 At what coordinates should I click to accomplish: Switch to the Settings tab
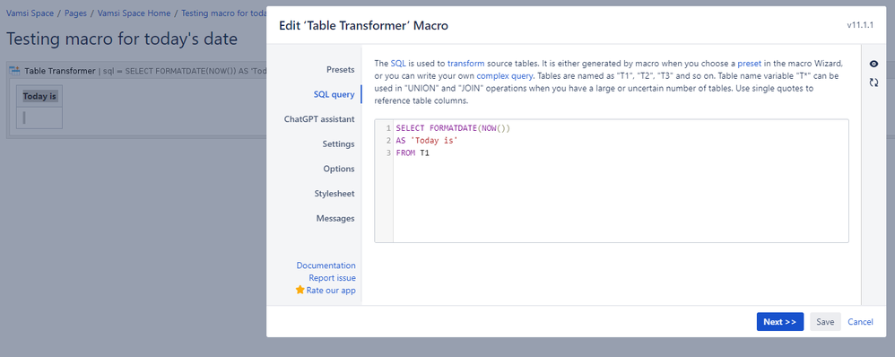[338, 144]
